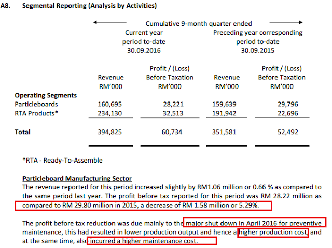The image size is (332, 248).
Task: Click the Total revenue 394,825 cell
Action: (109, 132)
